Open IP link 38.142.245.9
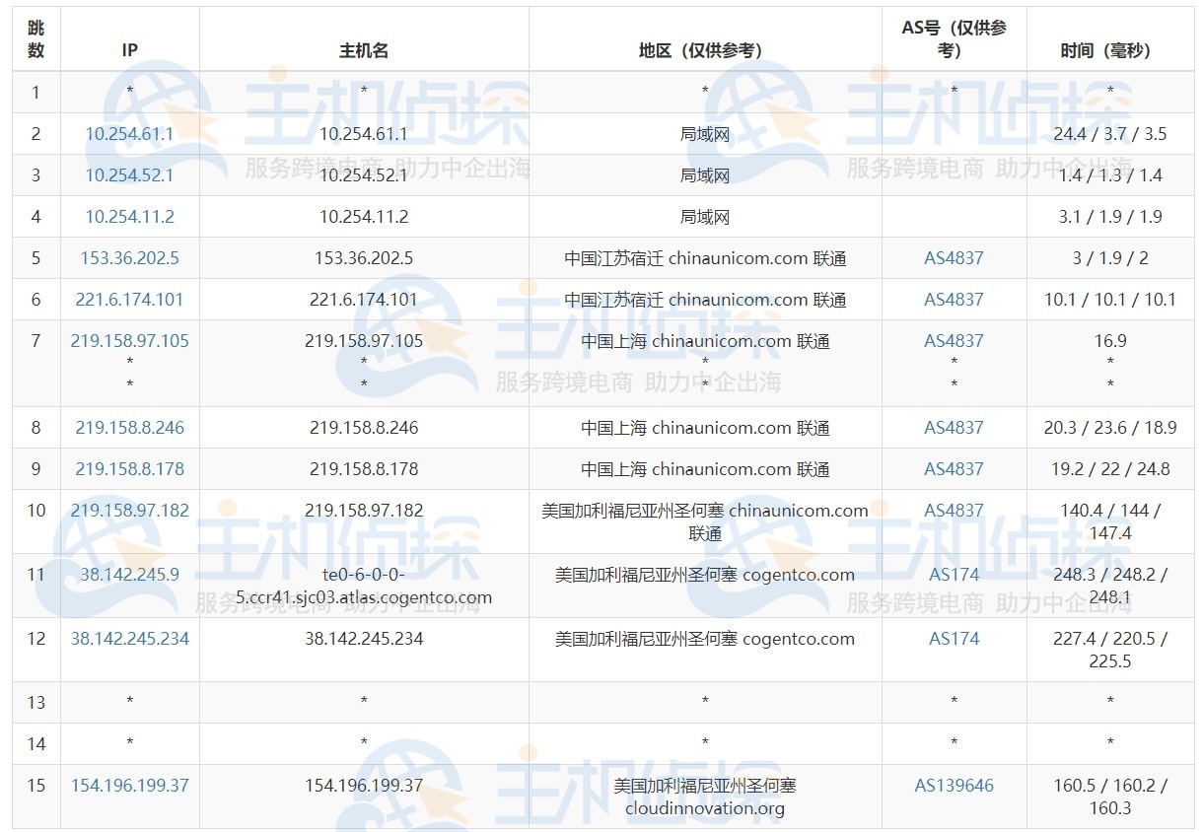This screenshot has width=1203, height=832. pyautogui.click(x=129, y=575)
